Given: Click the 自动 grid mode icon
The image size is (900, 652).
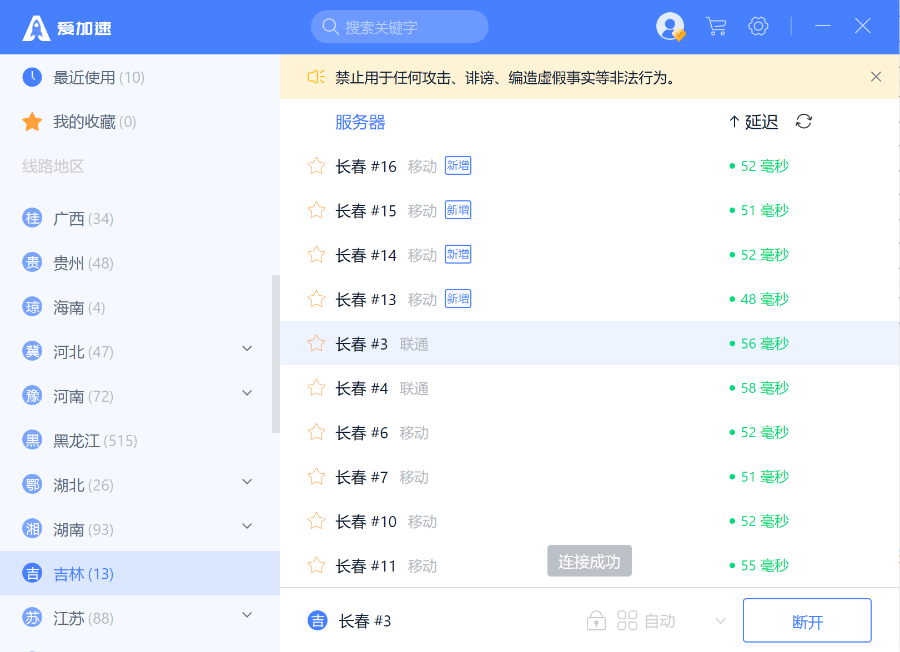Looking at the screenshot, I should tap(627, 620).
